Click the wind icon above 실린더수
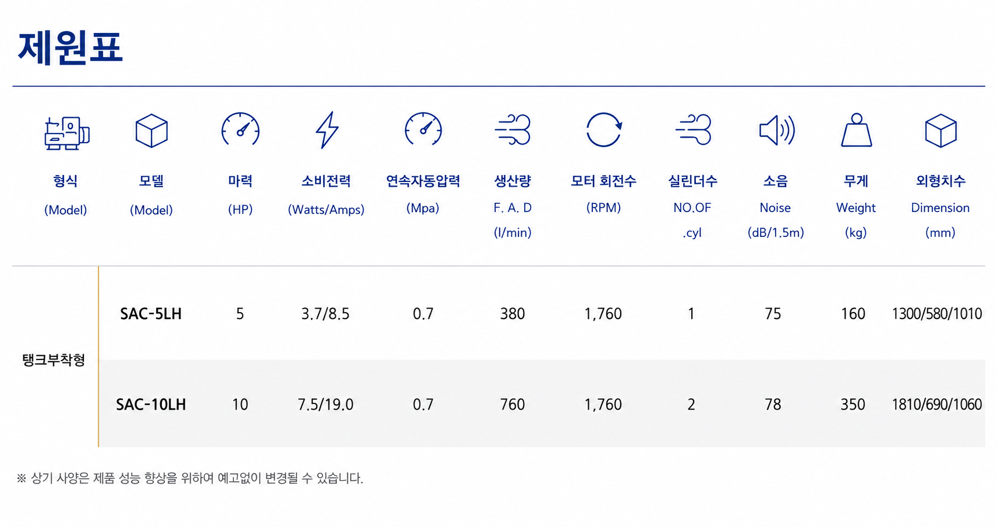 (x=693, y=129)
